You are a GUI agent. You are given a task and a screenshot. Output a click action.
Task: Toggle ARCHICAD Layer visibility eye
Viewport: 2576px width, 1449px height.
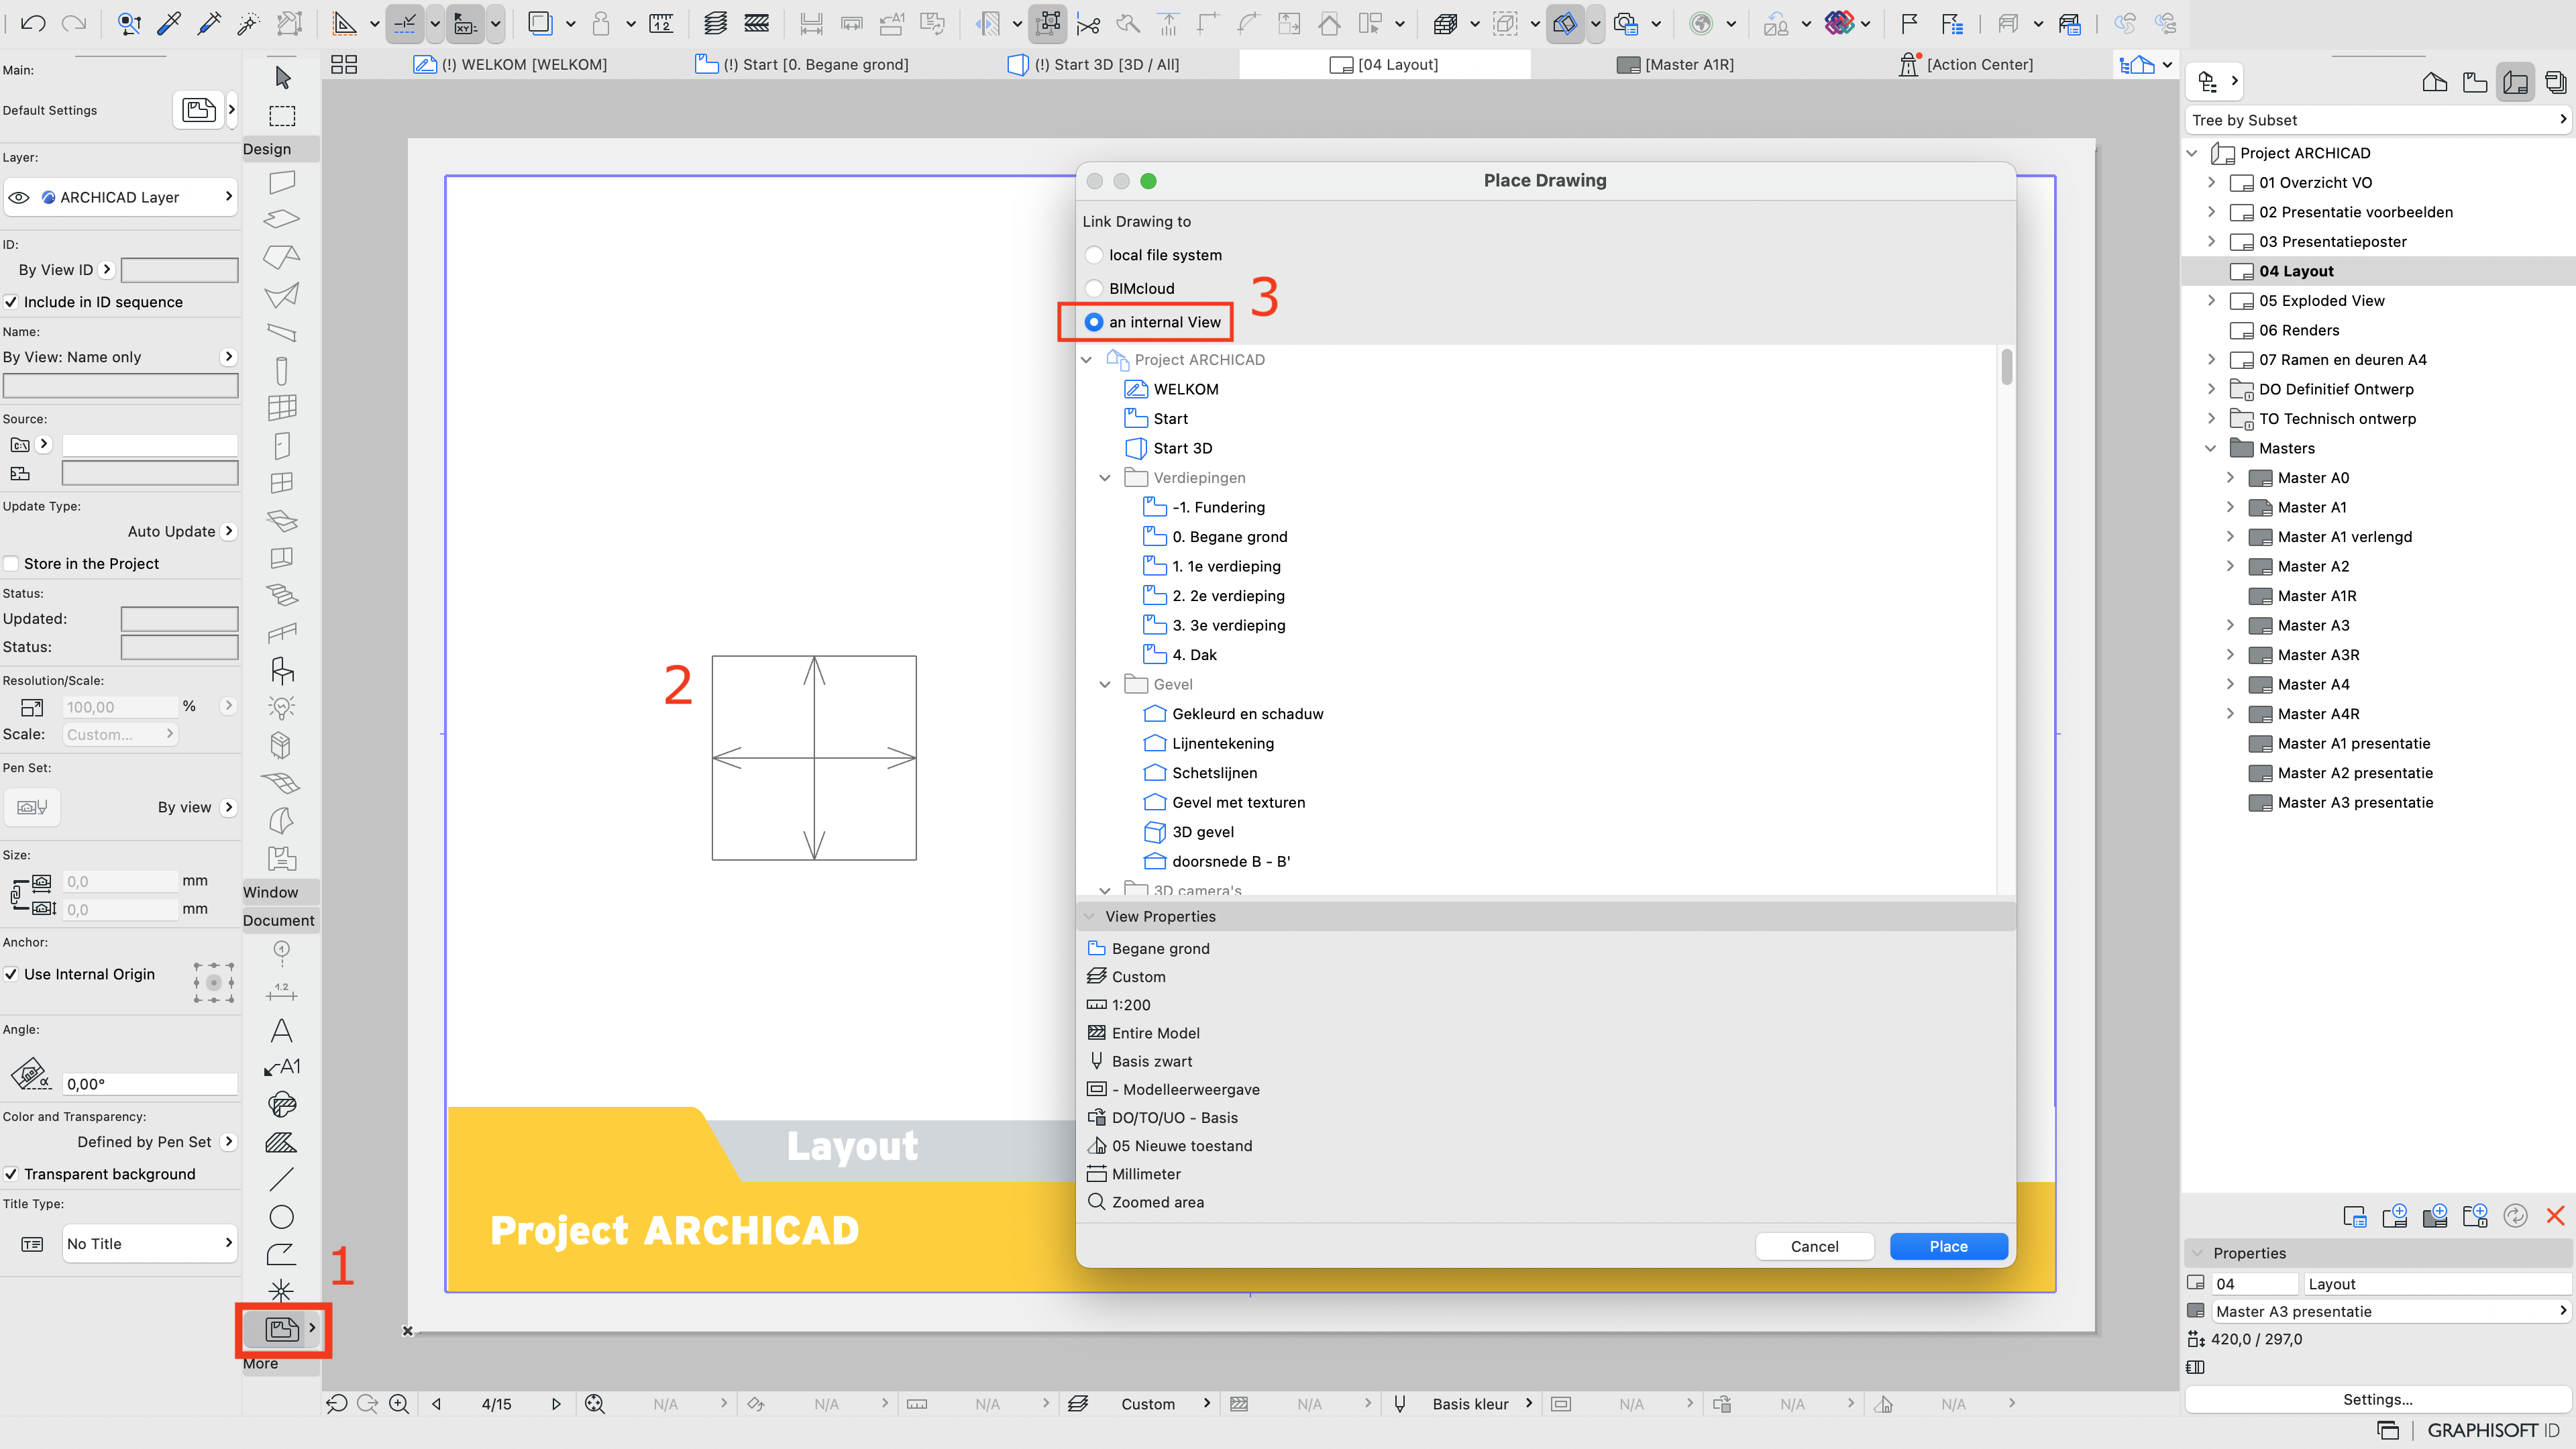point(19,197)
